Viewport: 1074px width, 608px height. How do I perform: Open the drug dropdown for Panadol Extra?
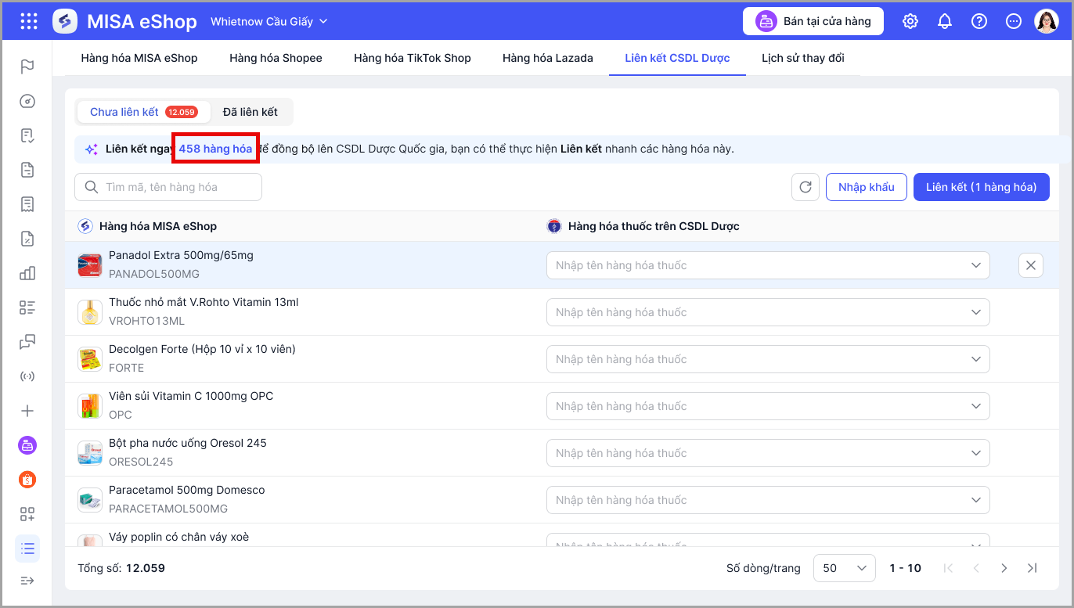(x=768, y=265)
